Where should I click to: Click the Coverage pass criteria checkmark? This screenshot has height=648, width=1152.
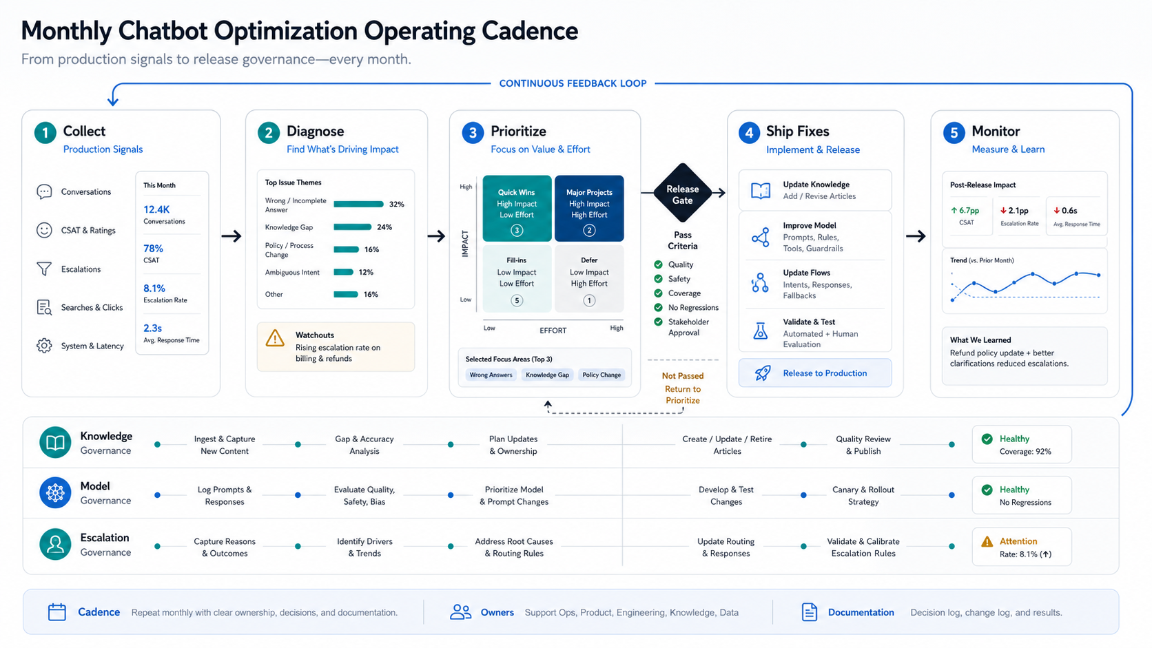[658, 293]
